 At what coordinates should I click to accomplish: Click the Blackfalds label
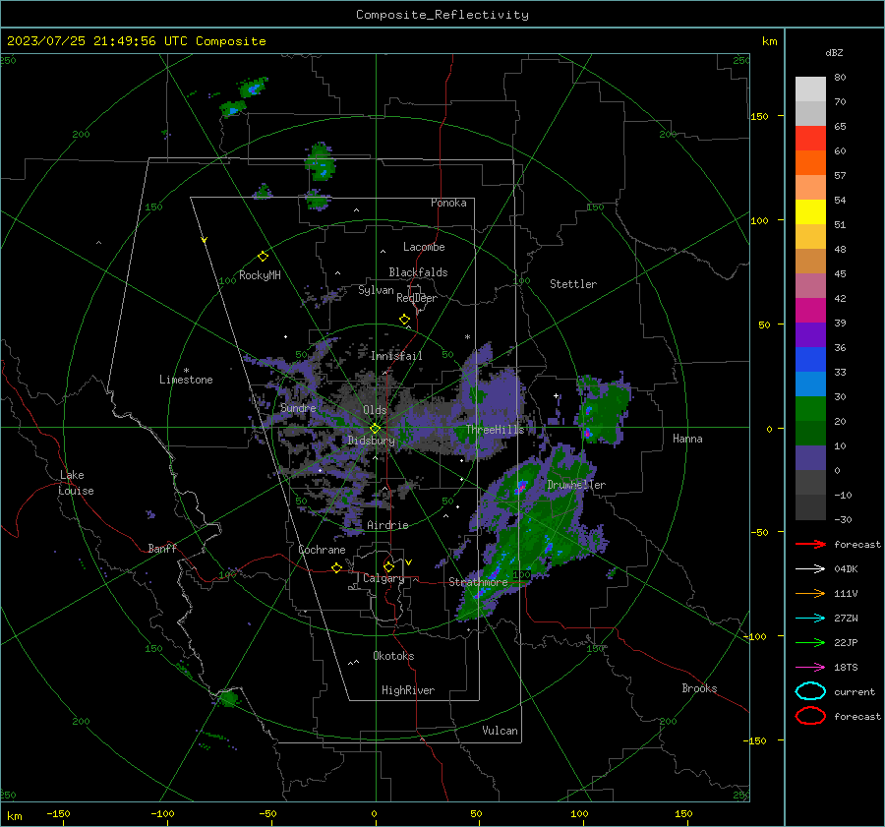click(x=418, y=272)
